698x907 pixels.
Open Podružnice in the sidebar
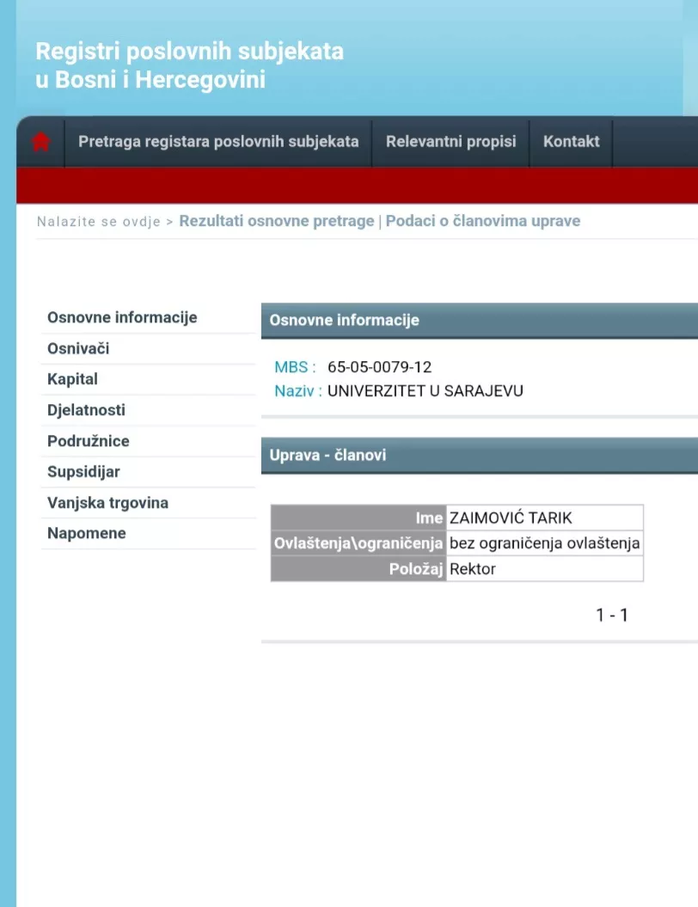click(89, 441)
